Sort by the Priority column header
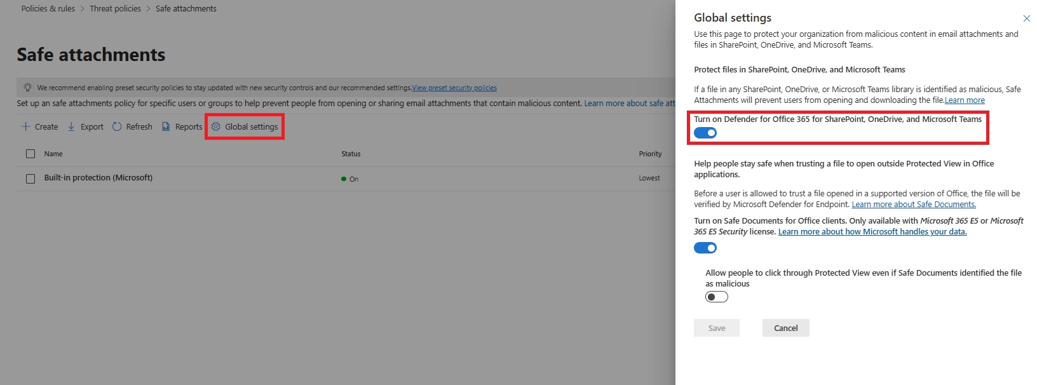Screen dimensions: 1037x385 [650, 154]
